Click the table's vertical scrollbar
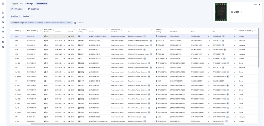 click(x=259, y=48)
